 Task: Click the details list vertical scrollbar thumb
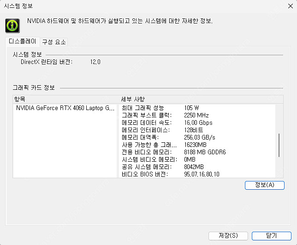coord(279,145)
